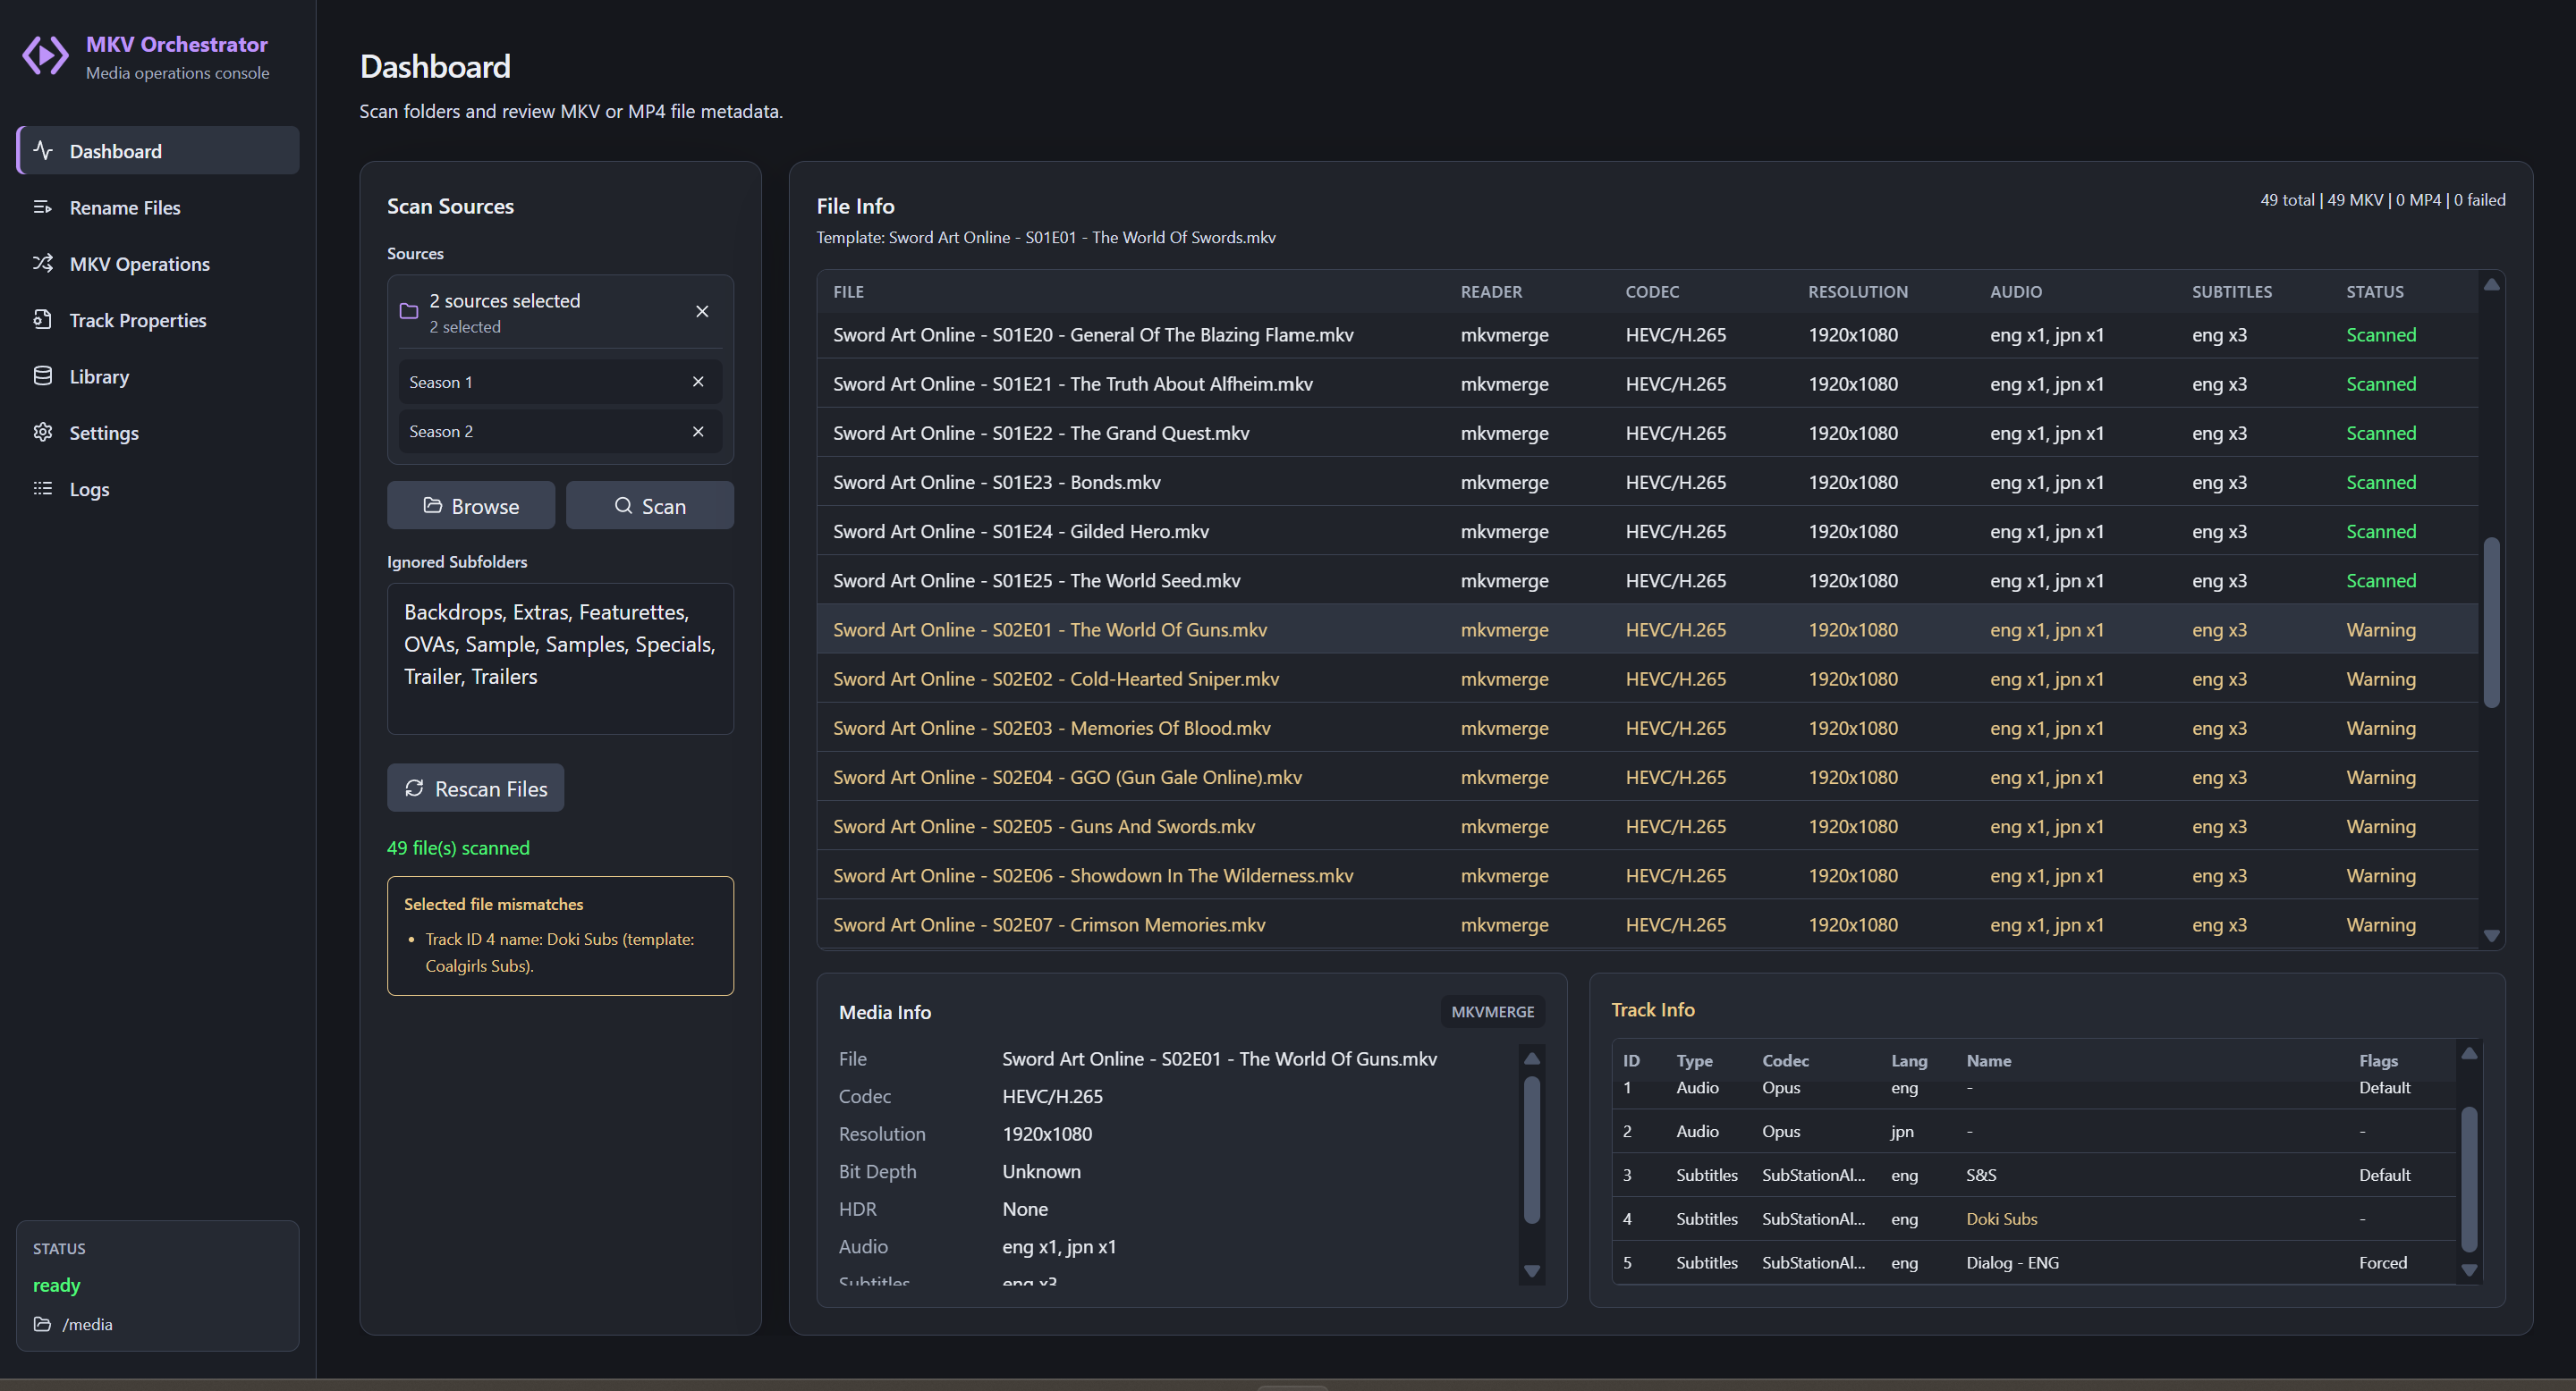2576x1391 pixels.
Task: Remove the Season 2 source
Action: click(x=698, y=432)
